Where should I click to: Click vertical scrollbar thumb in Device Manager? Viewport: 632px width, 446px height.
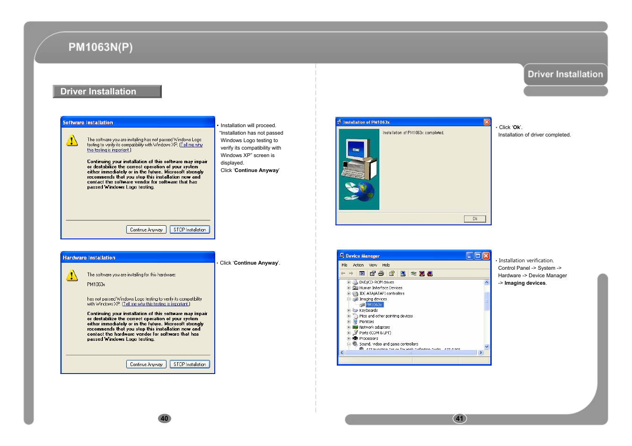[x=487, y=301]
